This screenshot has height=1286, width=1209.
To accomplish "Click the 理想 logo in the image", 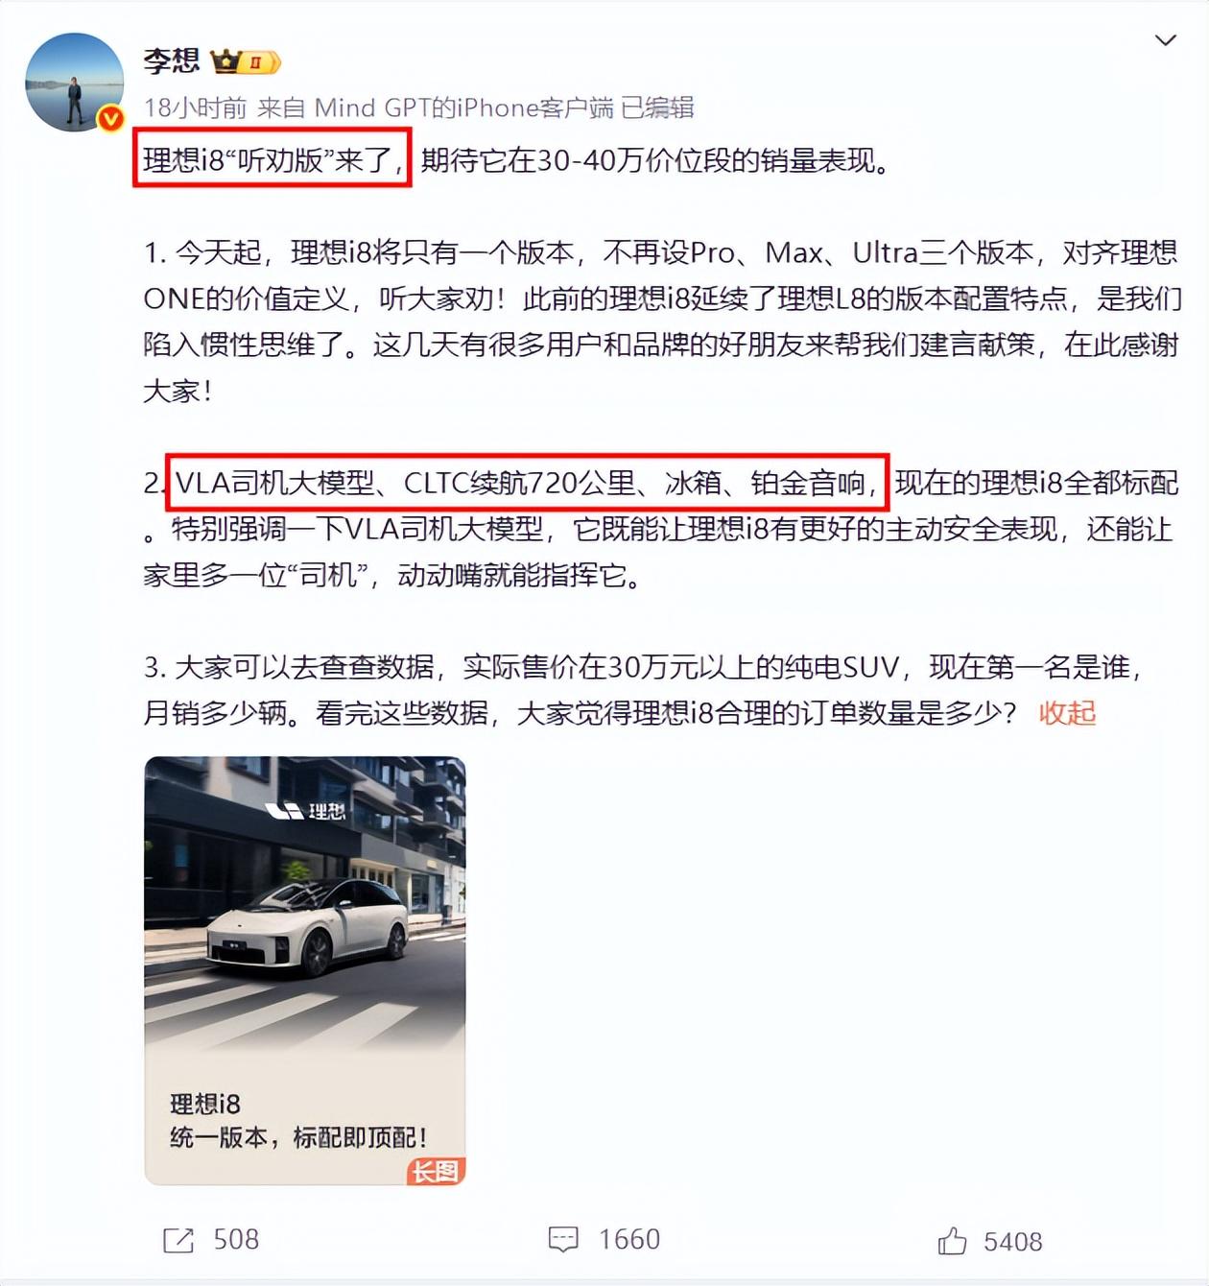I will coord(305,811).
